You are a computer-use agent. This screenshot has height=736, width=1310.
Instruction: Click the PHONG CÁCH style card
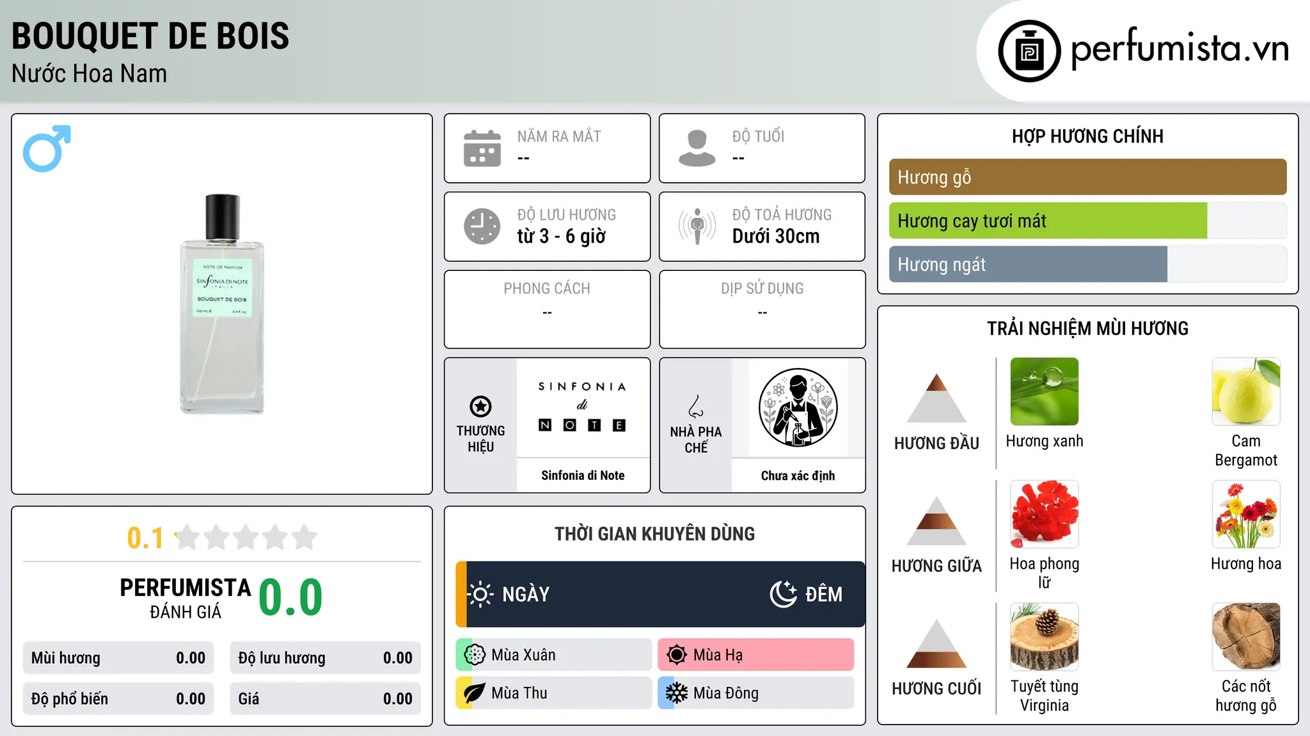(x=547, y=309)
